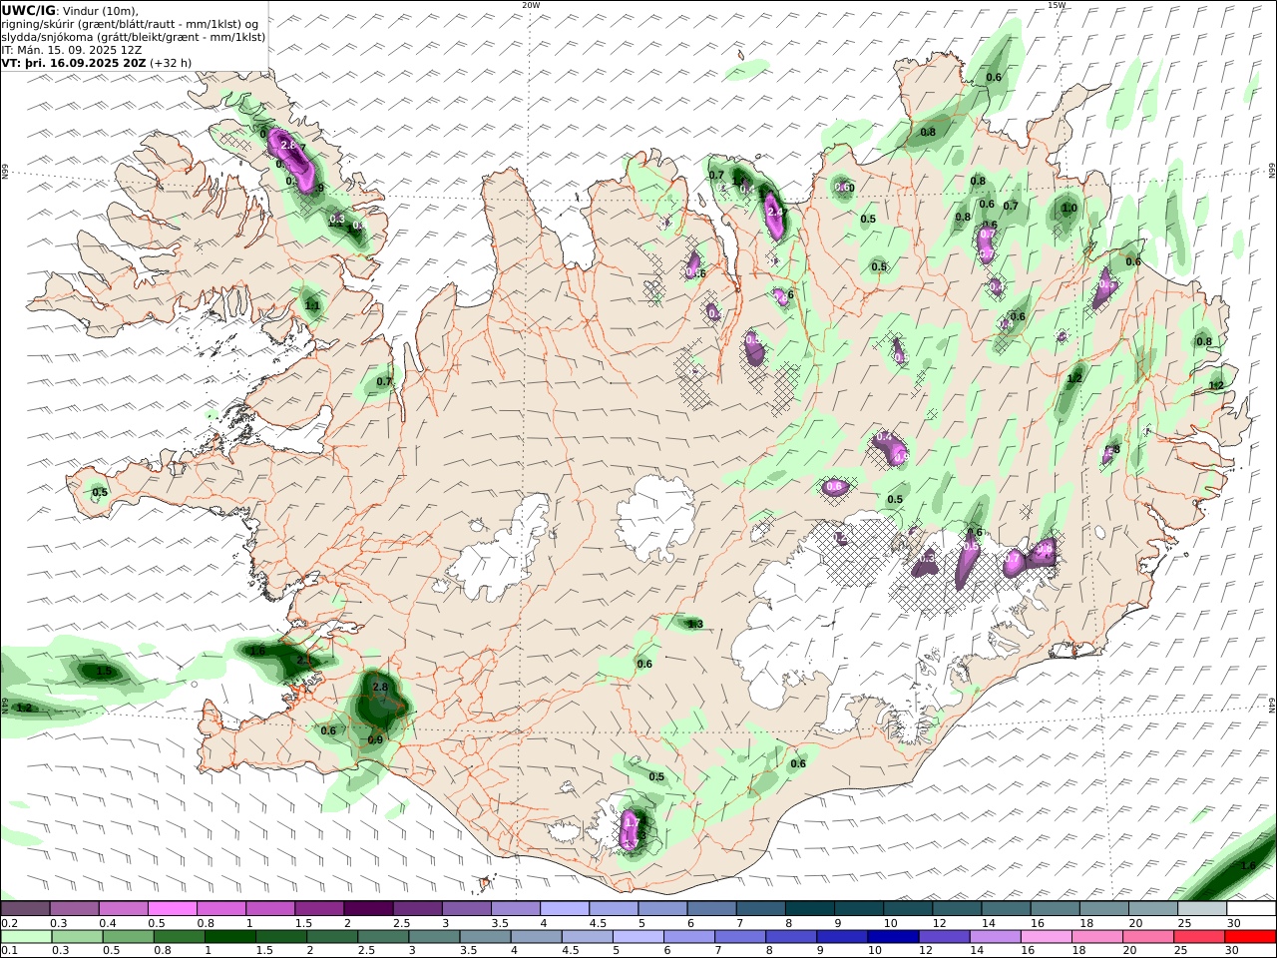Click the 2.4 snowfall value on the north coast
Screen dimensions: 1277x958
click(x=775, y=213)
